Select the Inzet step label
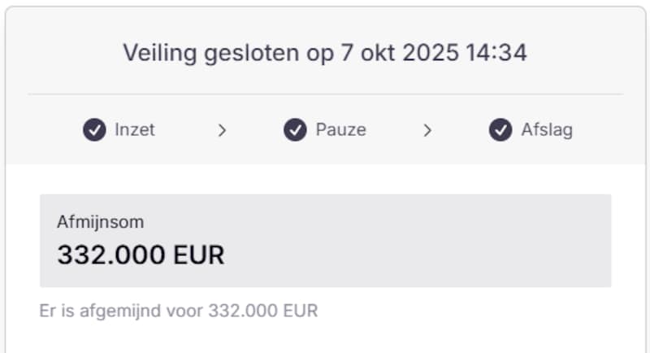 (135, 130)
